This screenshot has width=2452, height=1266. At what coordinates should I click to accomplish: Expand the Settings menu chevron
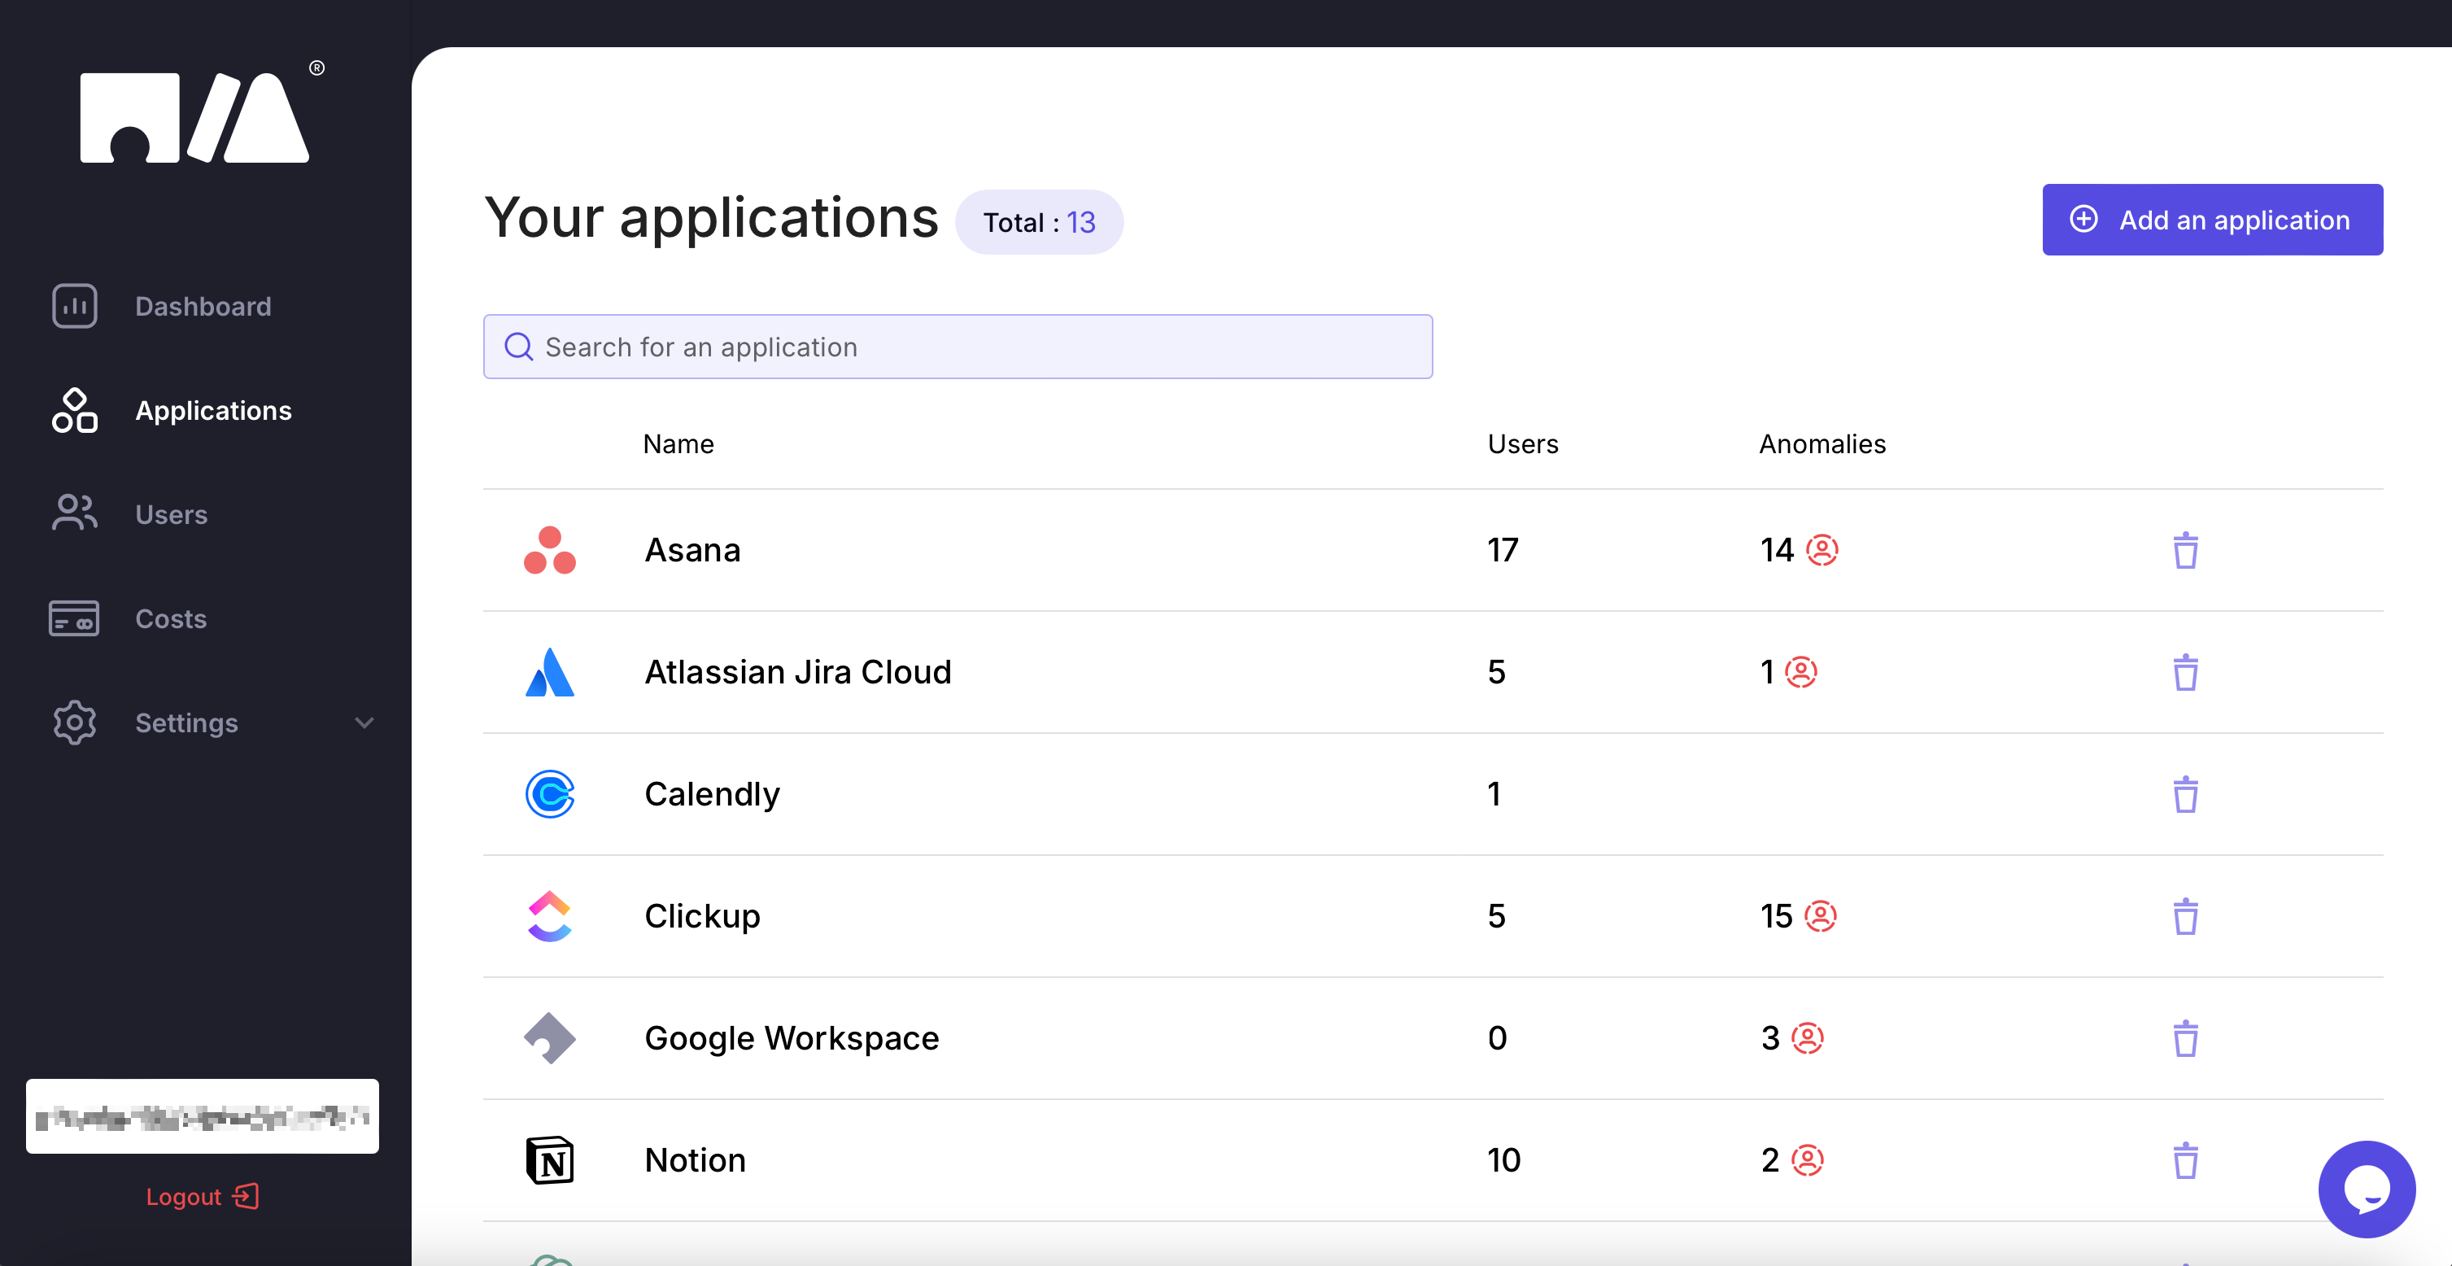pos(364,723)
